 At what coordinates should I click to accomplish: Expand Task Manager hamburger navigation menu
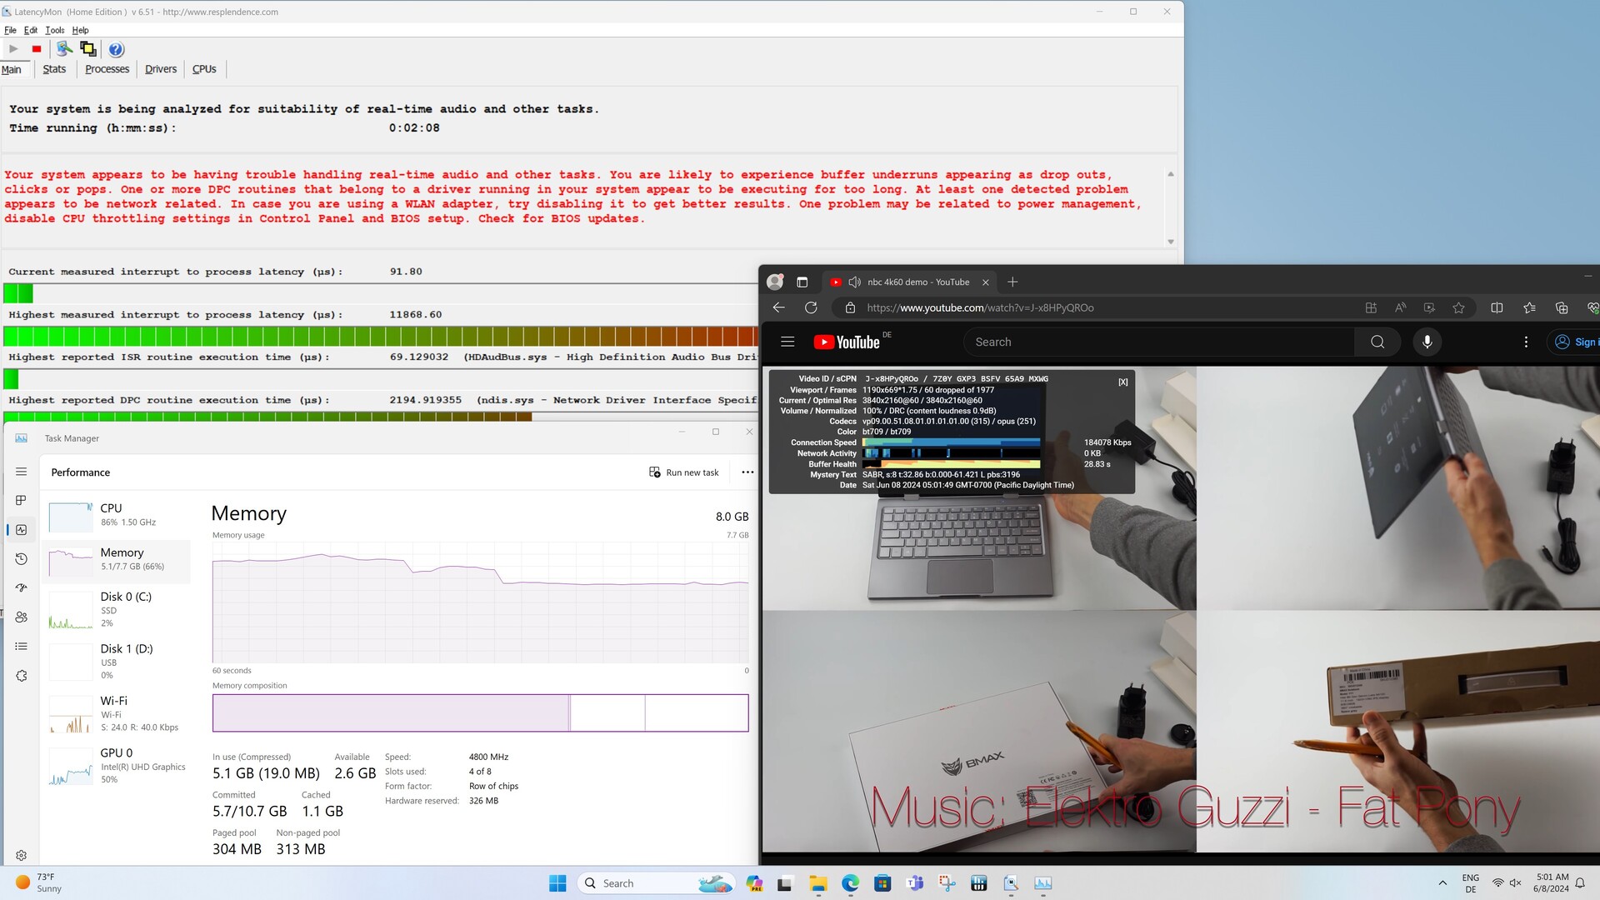click(22, 472)
